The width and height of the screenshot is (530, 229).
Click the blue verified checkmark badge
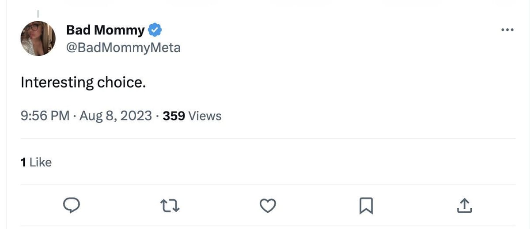click(155, 30)
